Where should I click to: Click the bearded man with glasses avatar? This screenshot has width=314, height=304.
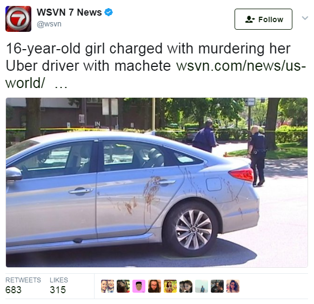pyautogui.click(x=155, y=286)
